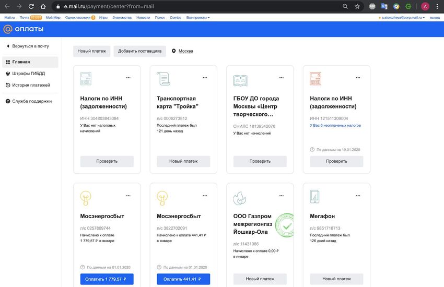Screen dimensions: 444x287
Task: Click Оплатить 1 779,57 ₽ button
Action: (x=107, y=279)
